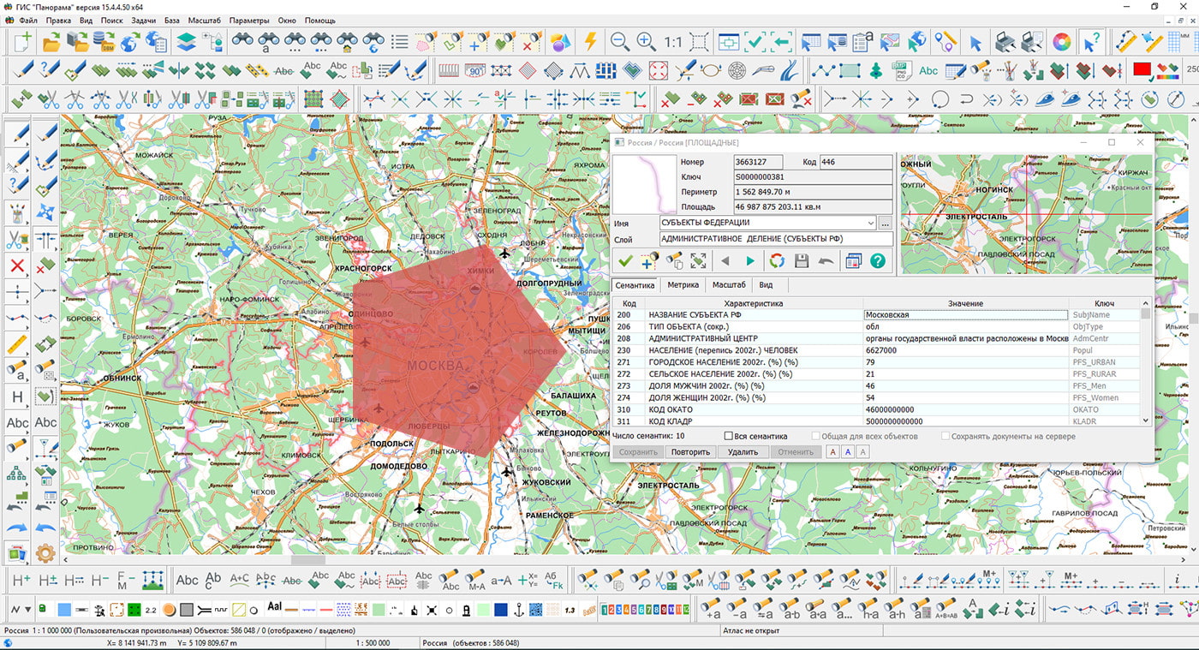Viewport: 1199px width, 650px height.
Task: Click the floppy disk save icon in dialog
Action: [802, 261]
